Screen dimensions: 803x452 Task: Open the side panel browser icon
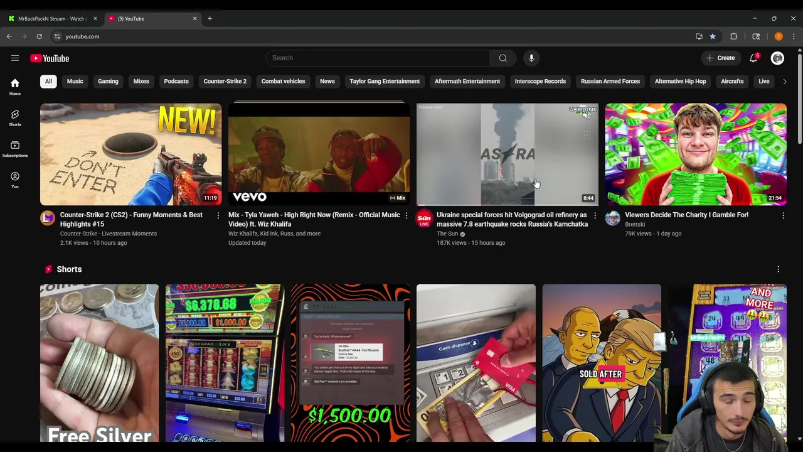pos(756,36)
